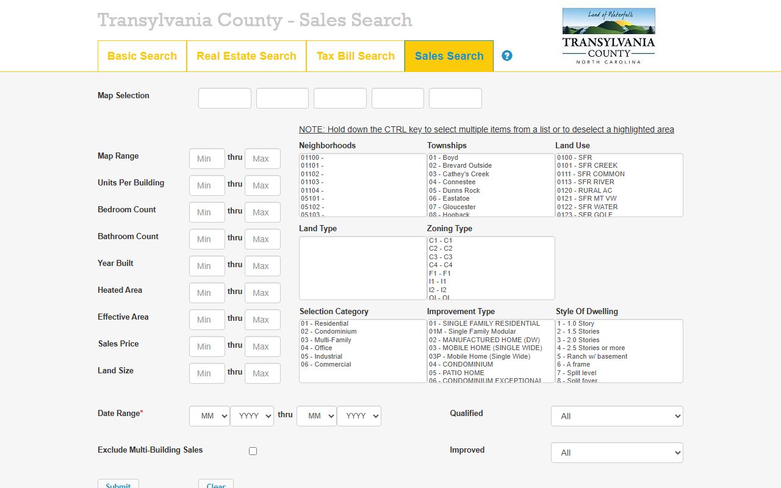Click the fourth Map Selection field
The image size is (781, 488).
point(398,98)
